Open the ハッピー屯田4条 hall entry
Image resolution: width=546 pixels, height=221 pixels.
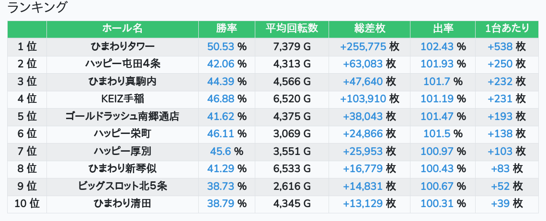click(x=123, y=64)
